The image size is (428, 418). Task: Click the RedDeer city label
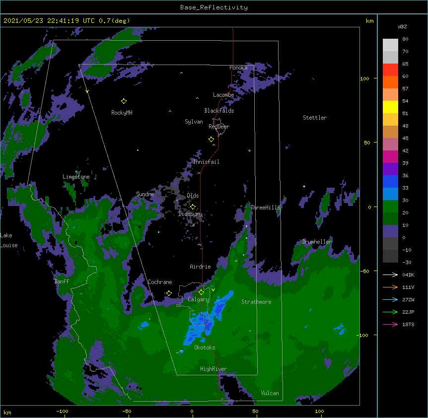coord(219,127)
